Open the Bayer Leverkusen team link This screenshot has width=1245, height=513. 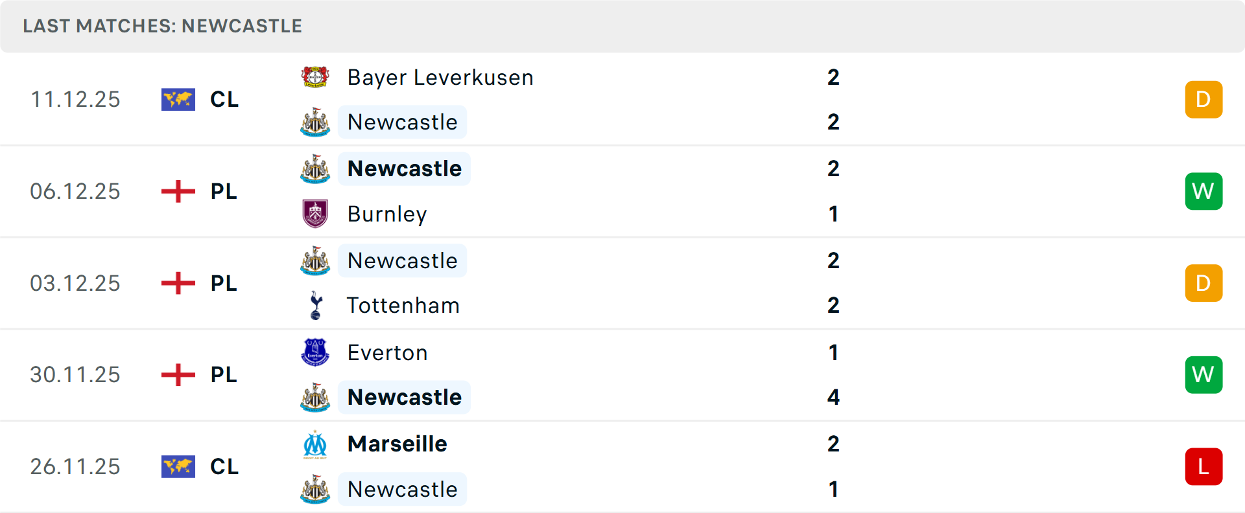coord(440,78)
